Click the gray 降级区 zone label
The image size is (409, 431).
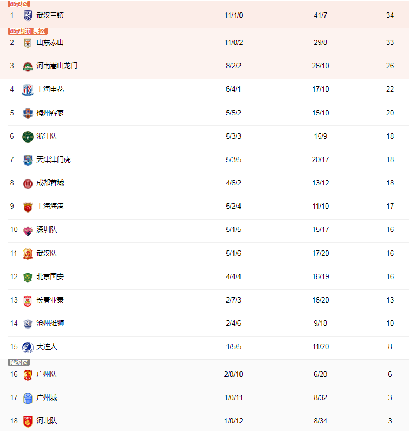coord(18,363)
